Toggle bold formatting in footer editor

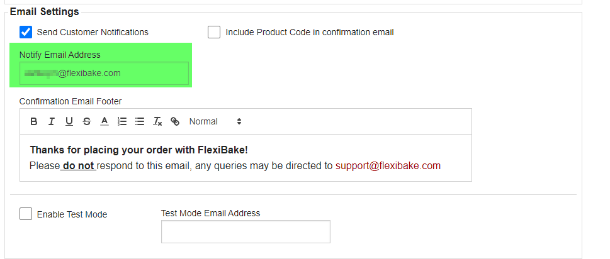tap(34, 121)
